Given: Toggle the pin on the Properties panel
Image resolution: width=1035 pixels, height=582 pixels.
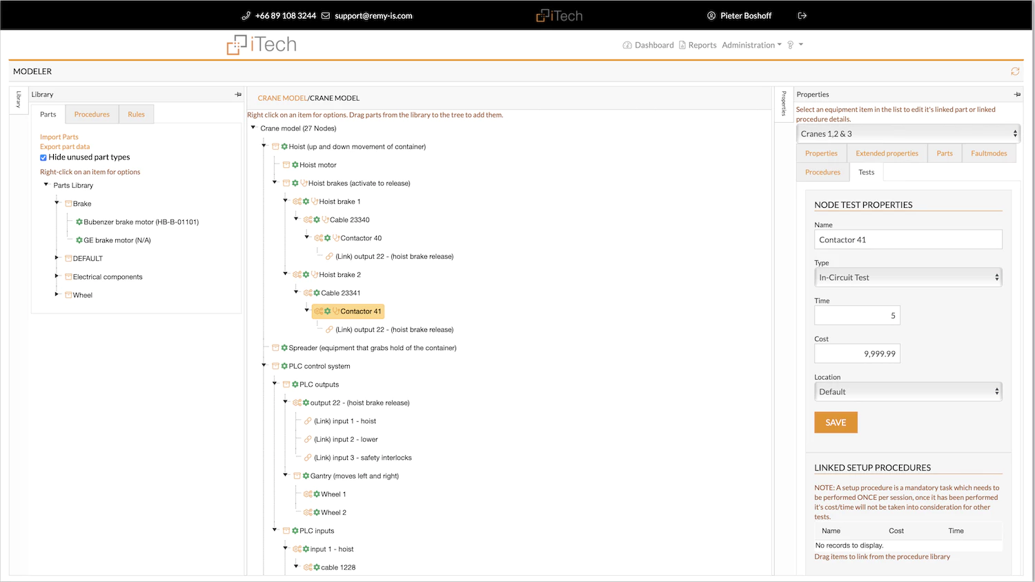Looking at the screenshot, I should (1016, 94).
